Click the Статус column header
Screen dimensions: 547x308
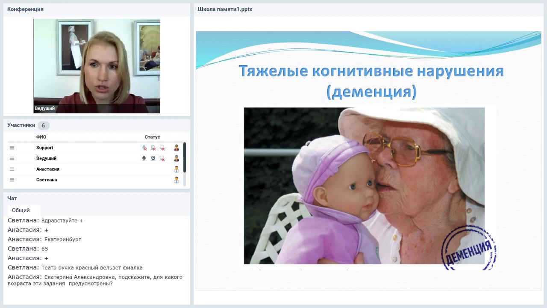click(x=152, y=137)
